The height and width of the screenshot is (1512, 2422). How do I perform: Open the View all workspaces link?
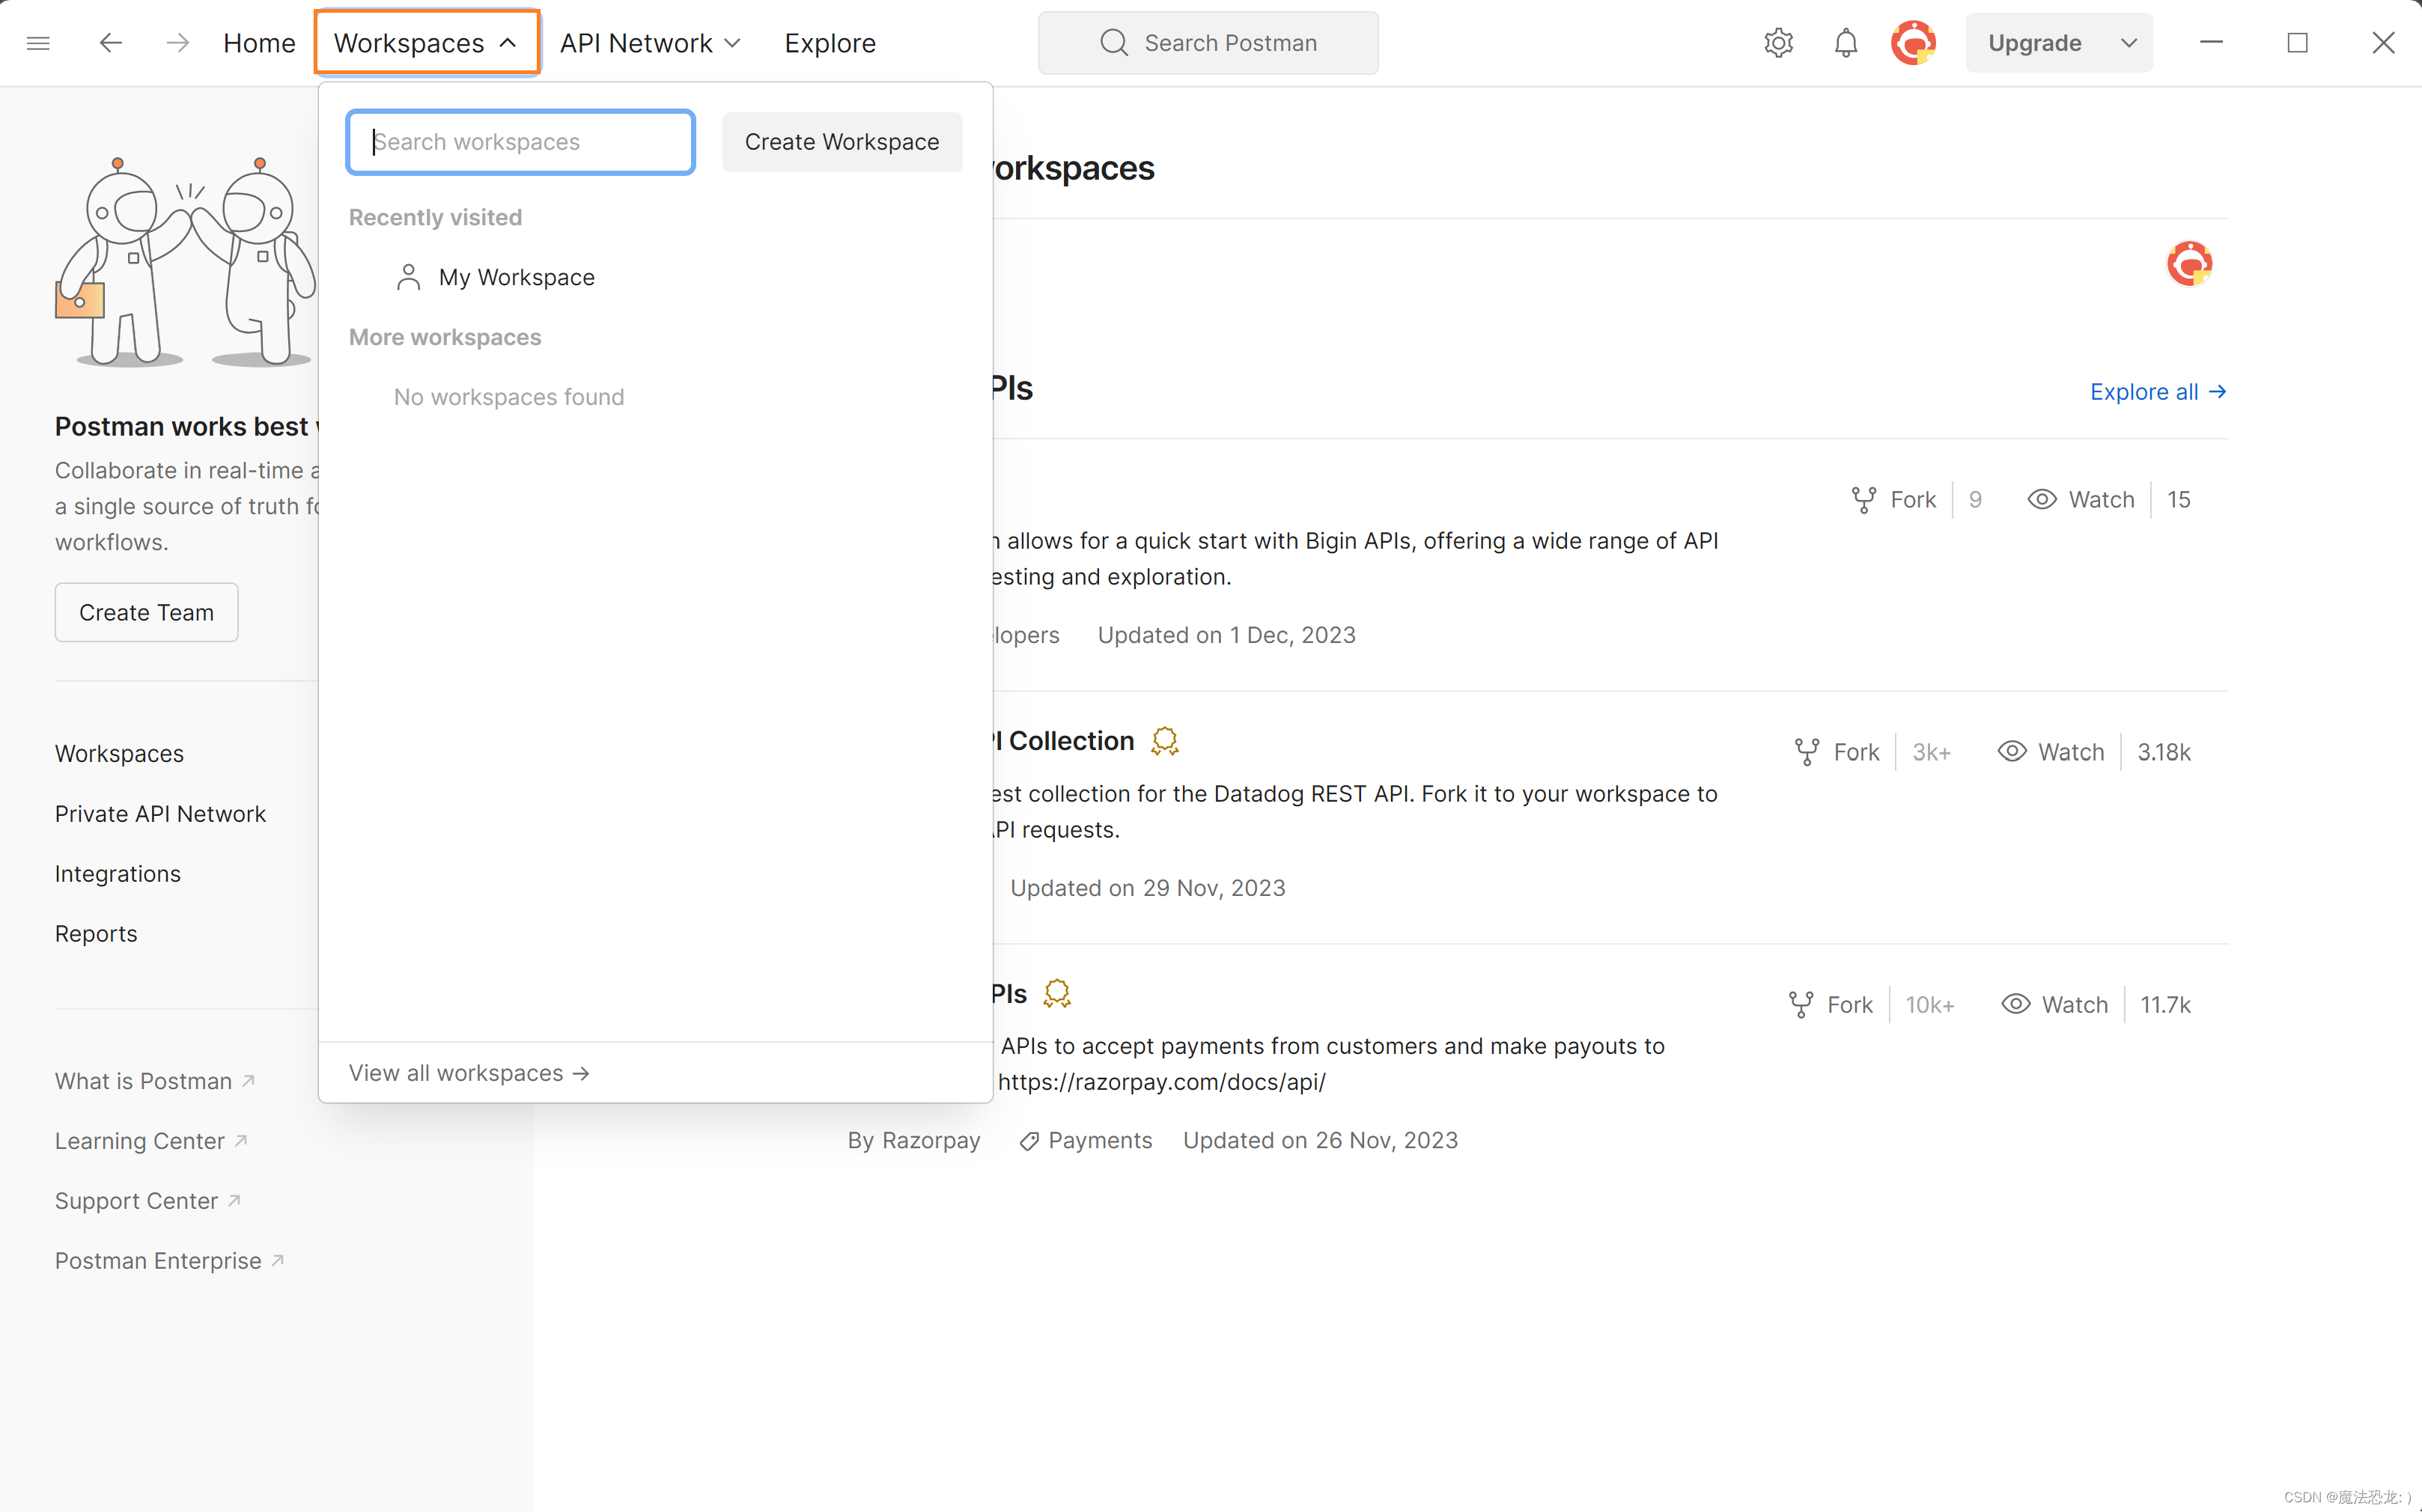click(x=468, y=1073)
